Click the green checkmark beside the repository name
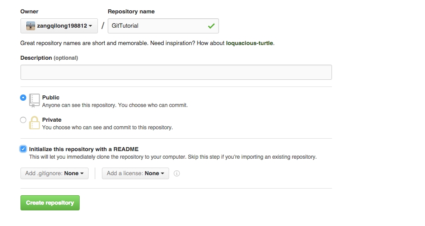Image resolution: width=425 pixels, height=226 pixels. coord(211,26)
